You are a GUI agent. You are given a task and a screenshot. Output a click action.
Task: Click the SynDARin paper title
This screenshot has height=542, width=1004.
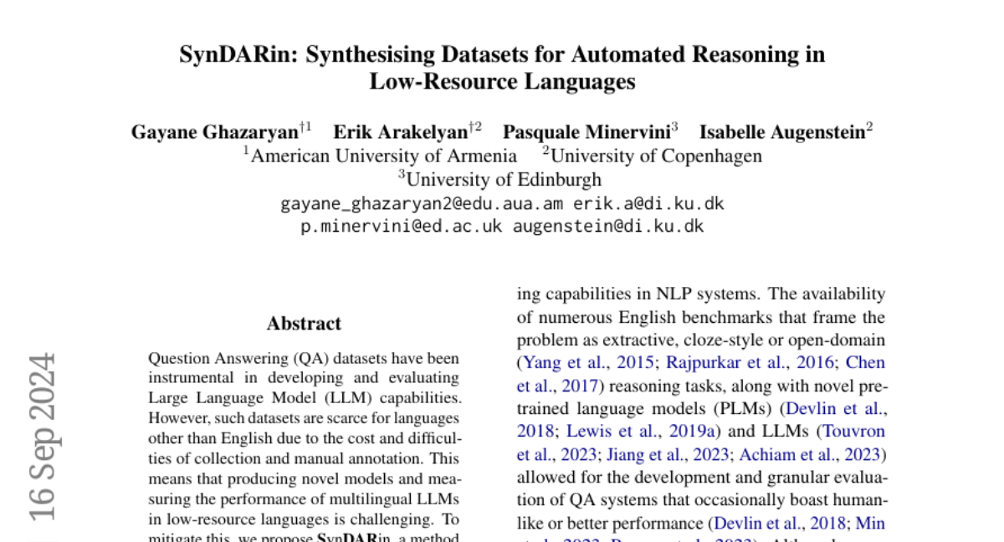click(502, 68)
